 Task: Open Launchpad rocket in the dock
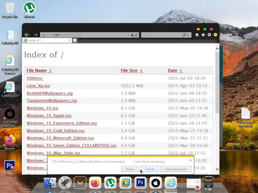click(65, 182)
